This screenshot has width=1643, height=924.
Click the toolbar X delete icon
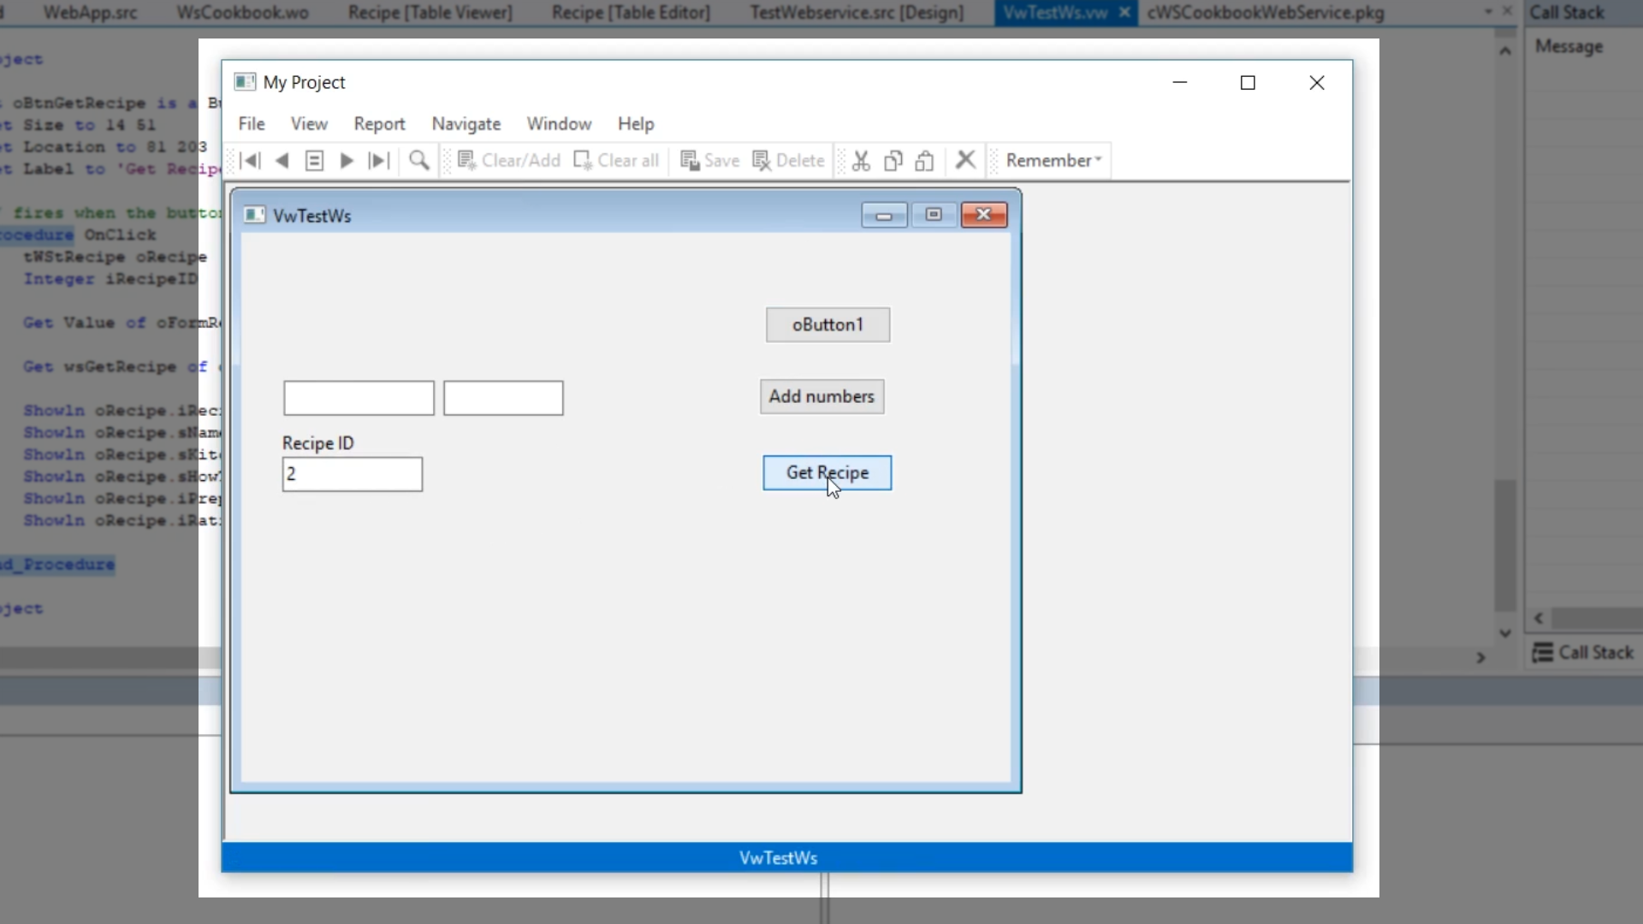click(965, 160)
